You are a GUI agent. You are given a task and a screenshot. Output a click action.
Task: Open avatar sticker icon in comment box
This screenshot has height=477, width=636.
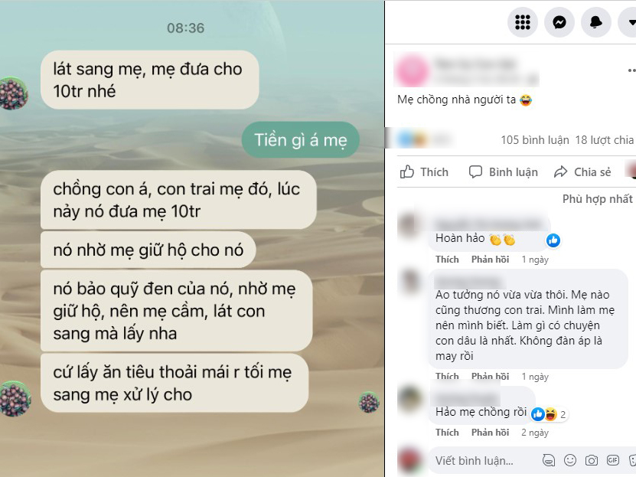[x=549, y=460]
